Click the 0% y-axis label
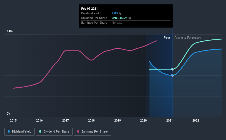The height and width of the screenshot is (140, 226). (x=9, y=114)
